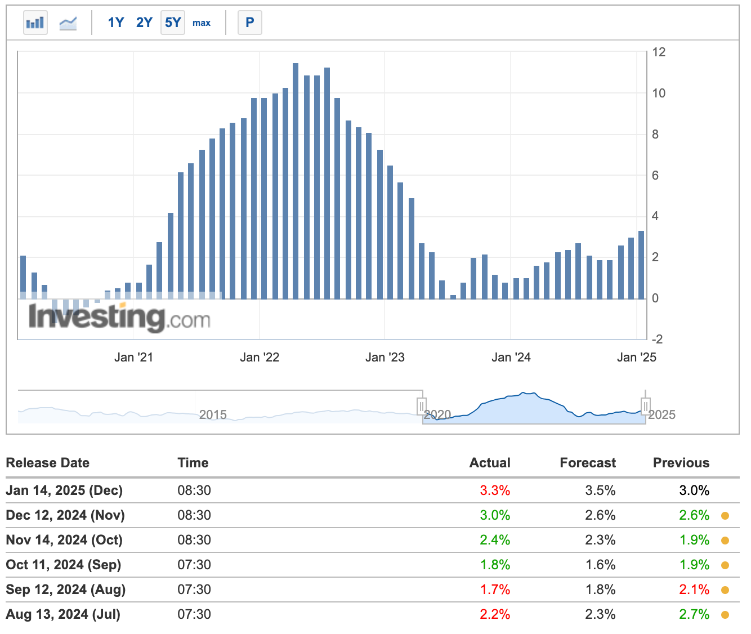Click the Investing.com watermark logo
The height and width of the screenshot is (634, 751).
tap(119, 318)
